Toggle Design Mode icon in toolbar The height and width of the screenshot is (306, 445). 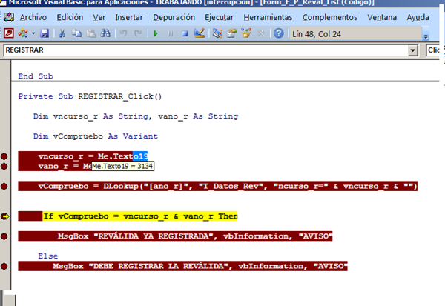(200, 33)
